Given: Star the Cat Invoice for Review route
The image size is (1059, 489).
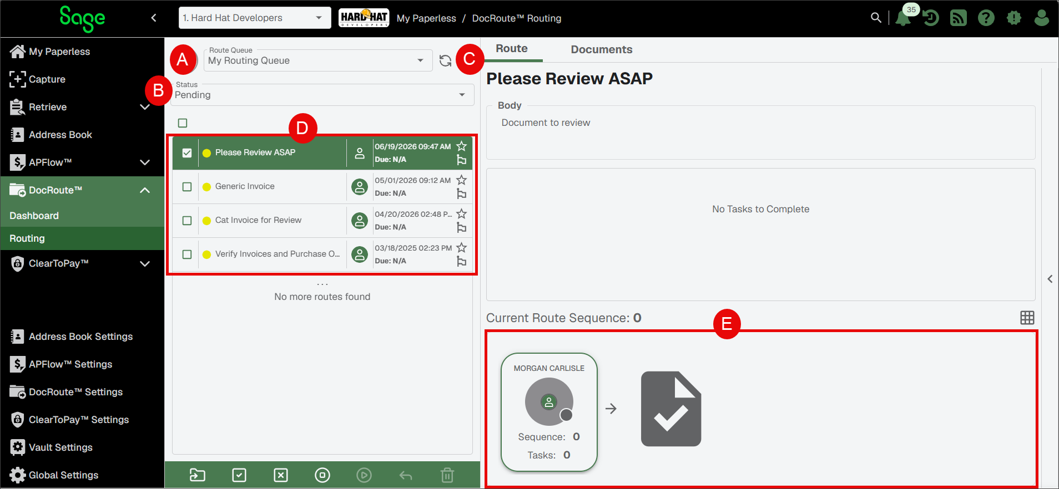Looking at the screenshot, I should 461,213.
